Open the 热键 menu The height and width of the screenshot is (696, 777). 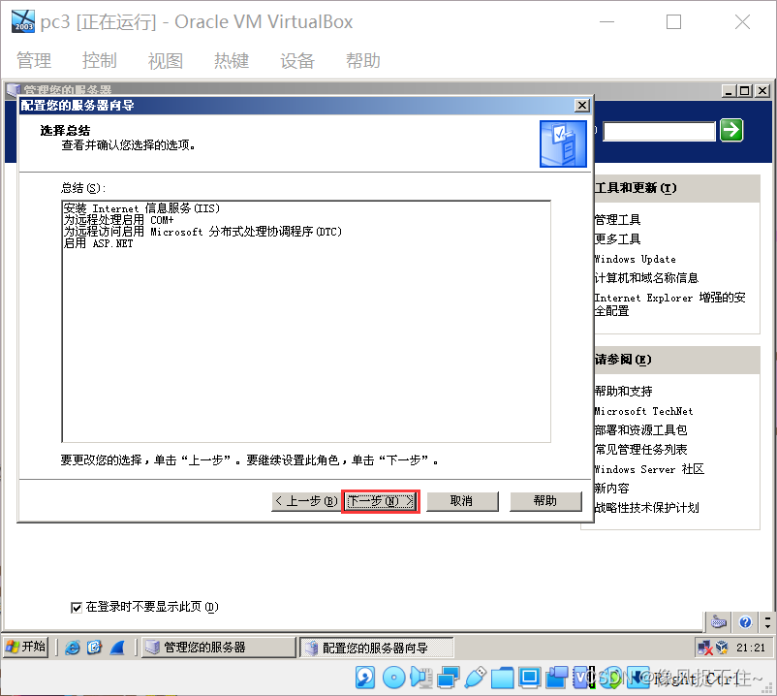pos(232,60)
